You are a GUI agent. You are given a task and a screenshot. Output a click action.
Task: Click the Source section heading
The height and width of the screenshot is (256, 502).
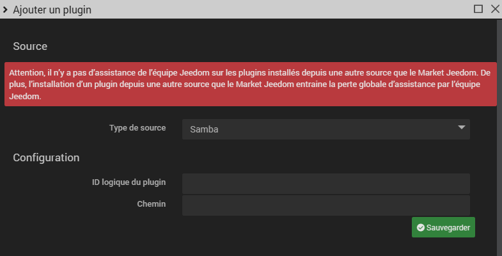point(30,46)
